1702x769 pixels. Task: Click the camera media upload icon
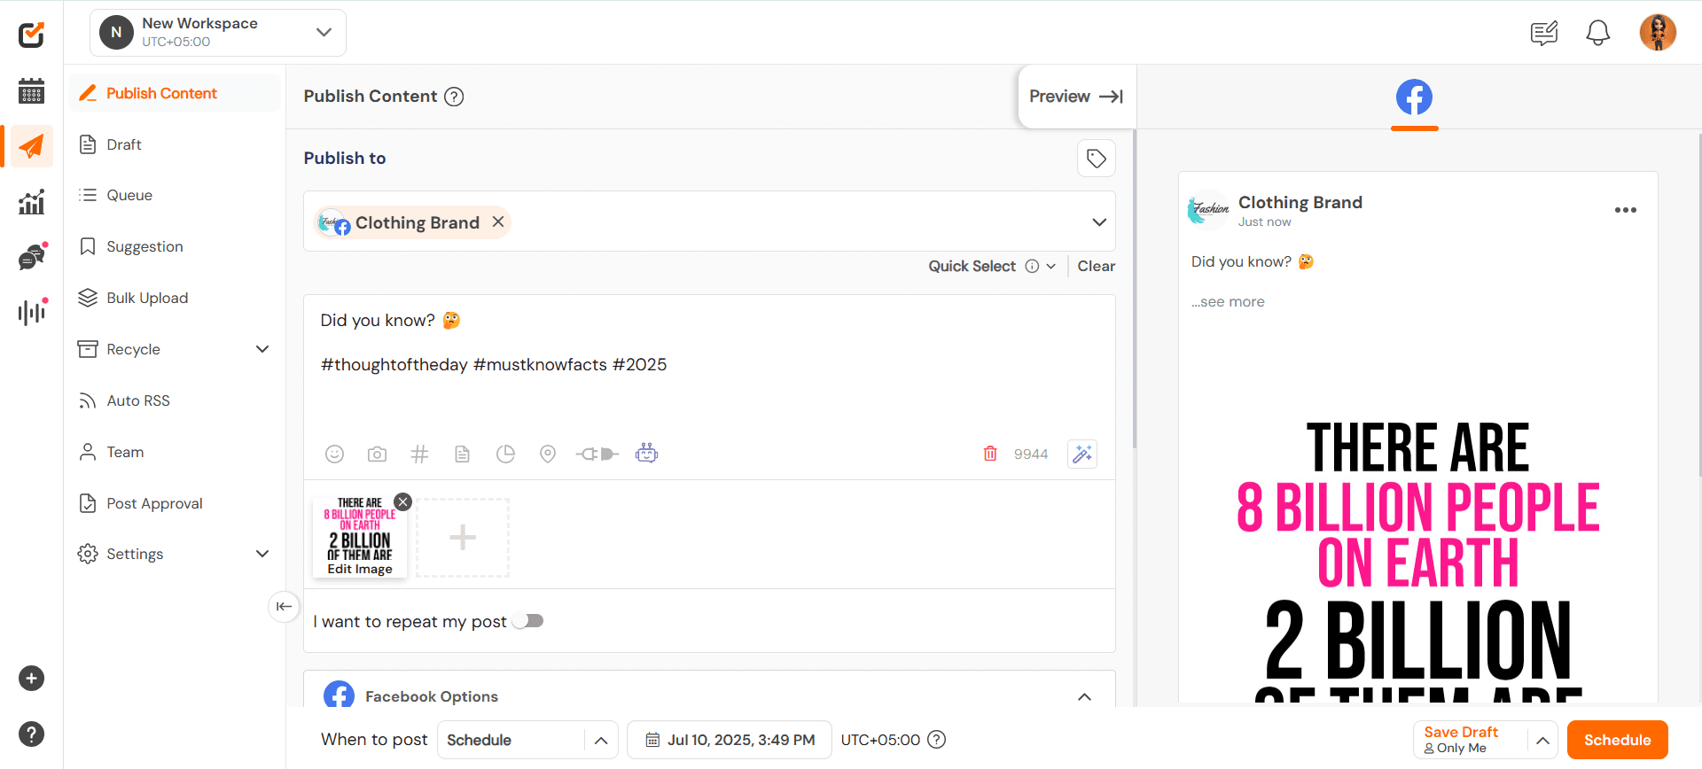(377, 454)
